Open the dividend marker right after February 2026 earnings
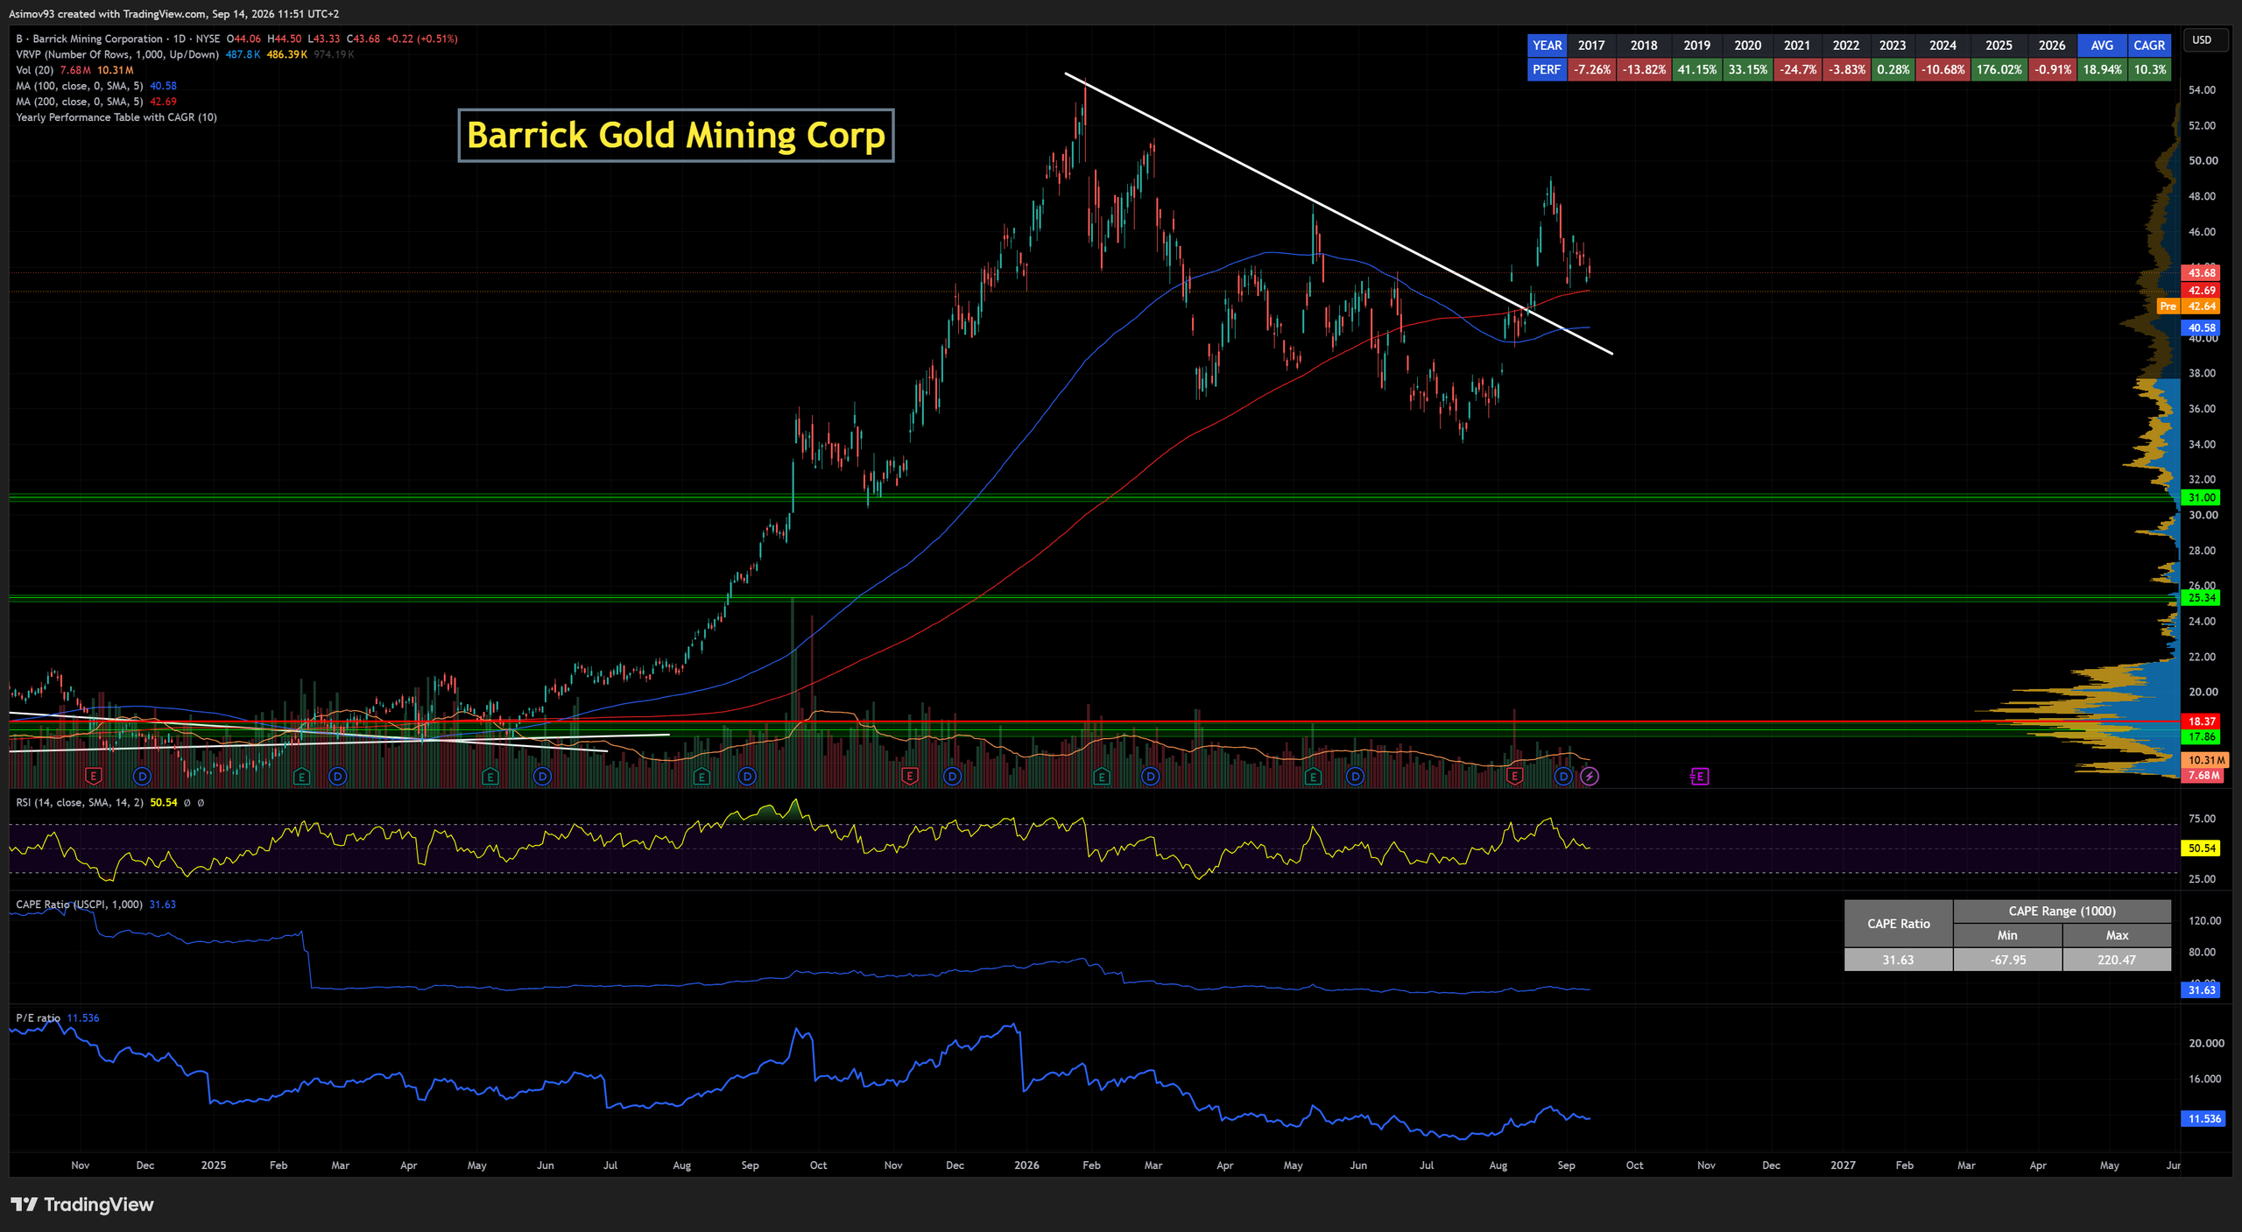Screen dimensions: 2242x1232 1150,776
